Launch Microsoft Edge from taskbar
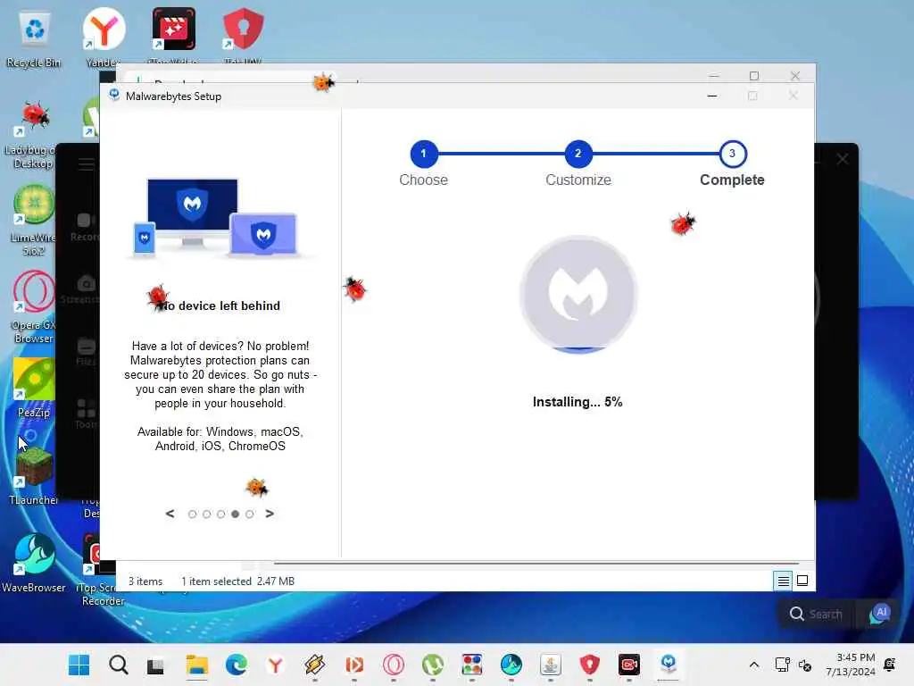 click(x=236, y=665)
